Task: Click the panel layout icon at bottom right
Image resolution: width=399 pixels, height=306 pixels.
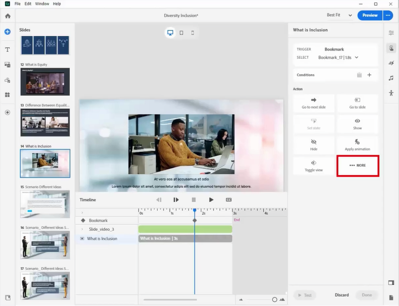Action: click(x=391, y=283)
